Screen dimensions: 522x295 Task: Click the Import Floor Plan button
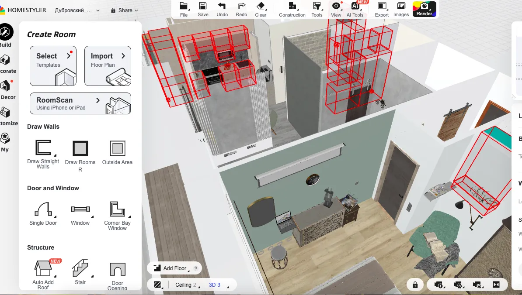pyautogui.click(x=108, y=66)
